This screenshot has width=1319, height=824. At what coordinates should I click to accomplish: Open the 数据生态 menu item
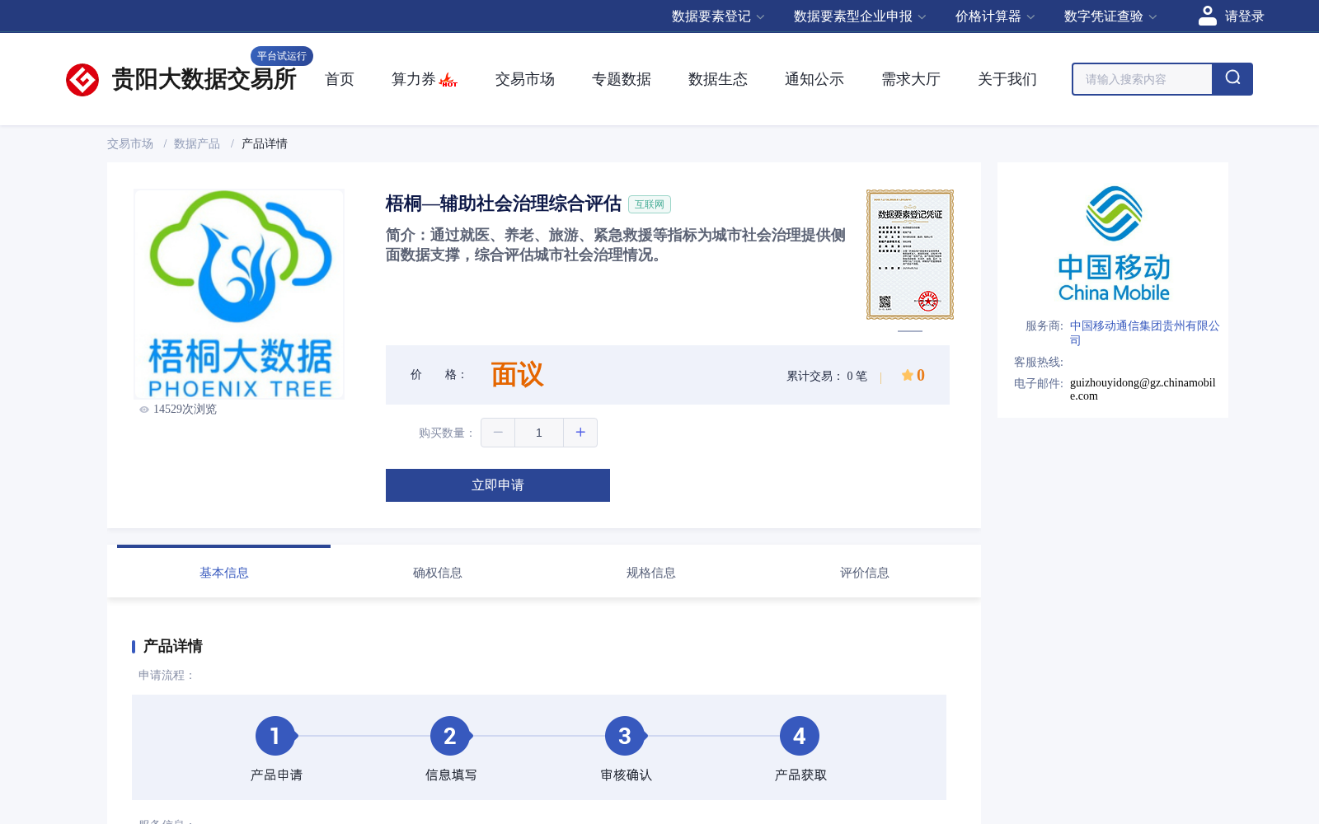click(718, 79)
